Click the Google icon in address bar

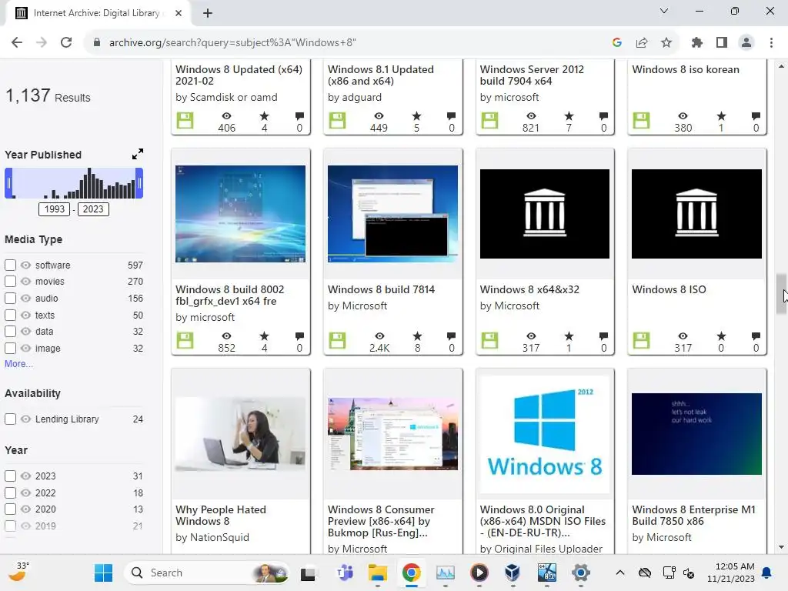[x=617, y=43]
